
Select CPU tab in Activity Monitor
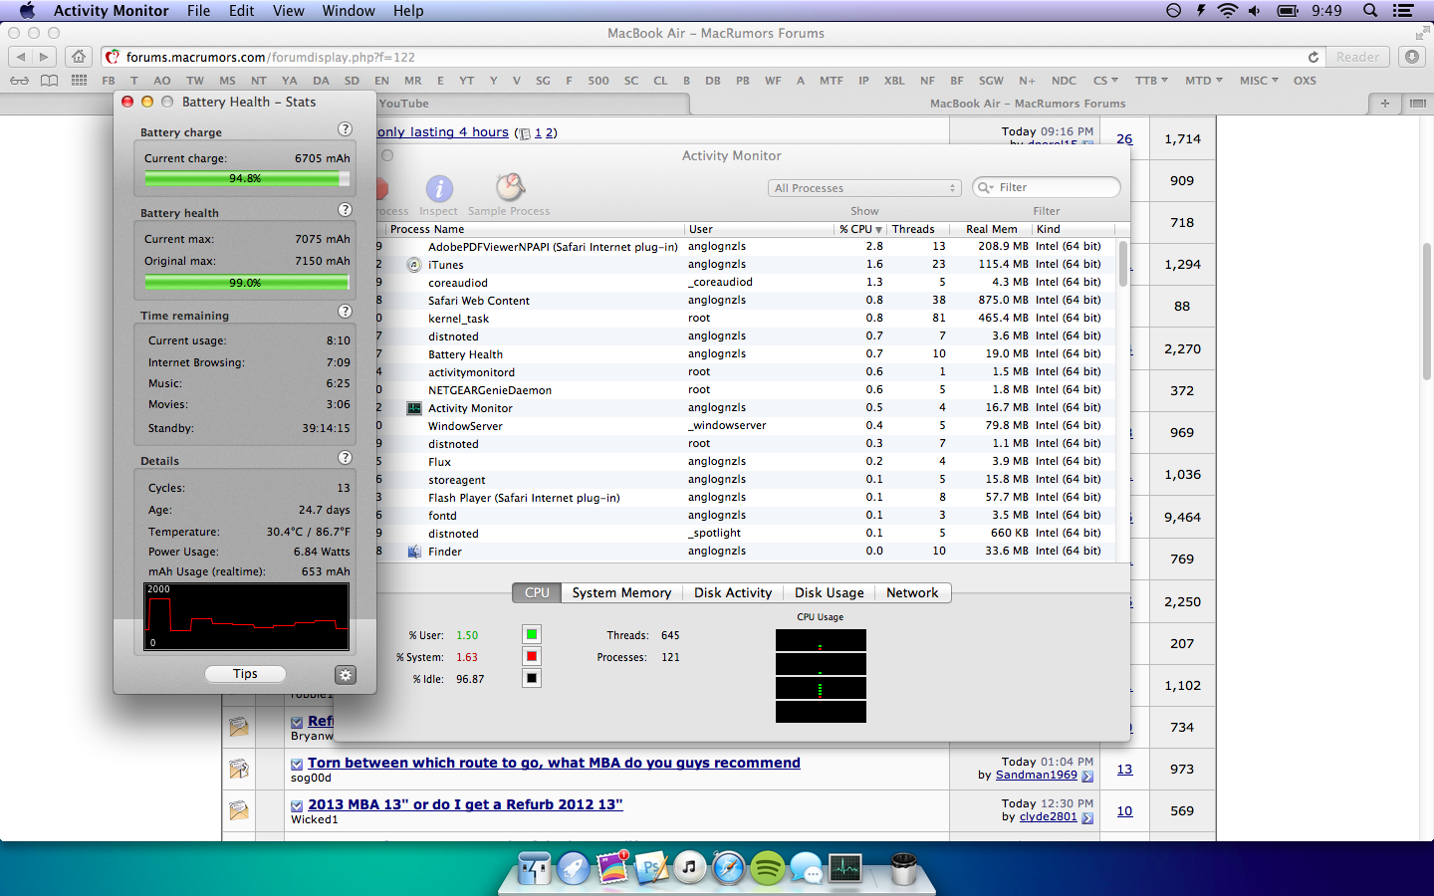[537, 592]
